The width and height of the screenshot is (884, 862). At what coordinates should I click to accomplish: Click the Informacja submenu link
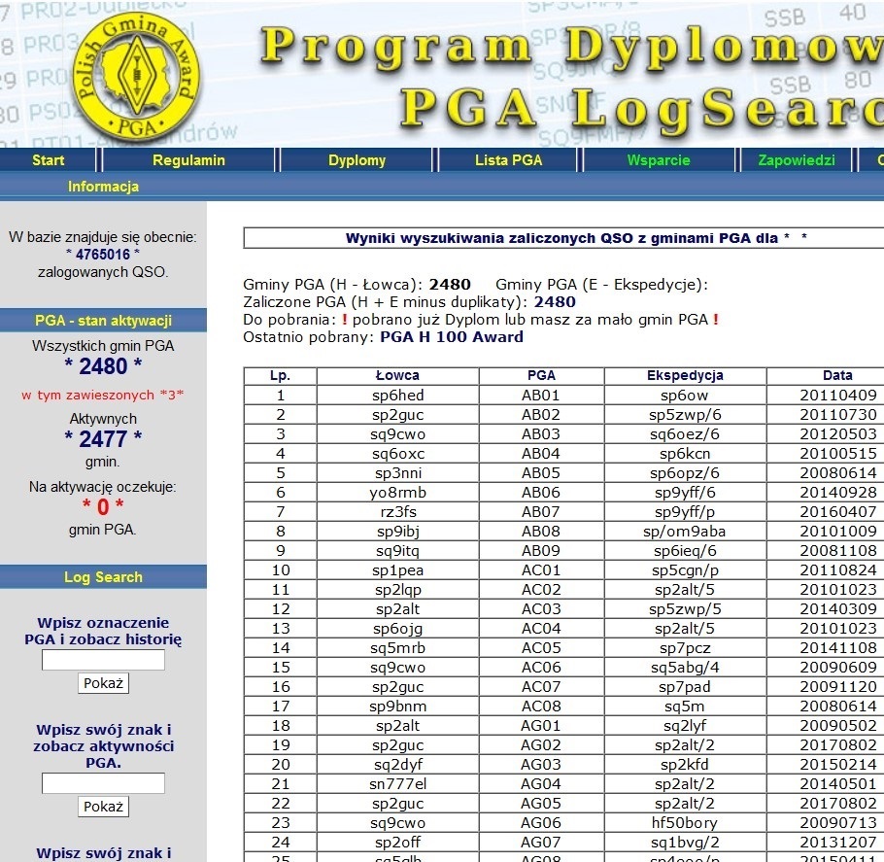[103, 187]
